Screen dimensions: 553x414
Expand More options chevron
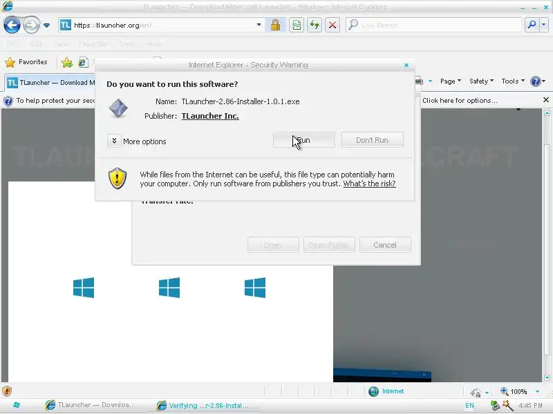click(x=114, y=141)
